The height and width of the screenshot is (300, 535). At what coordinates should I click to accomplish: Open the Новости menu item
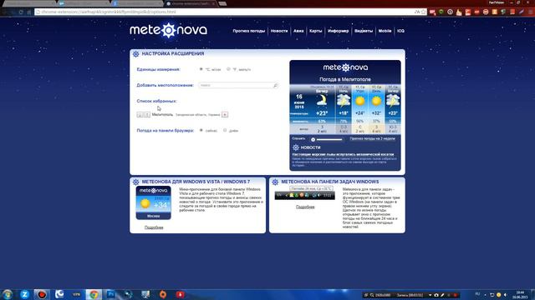pos(279,31)
